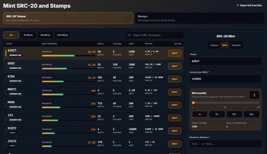Select the MOON token name

coord(11,102)
